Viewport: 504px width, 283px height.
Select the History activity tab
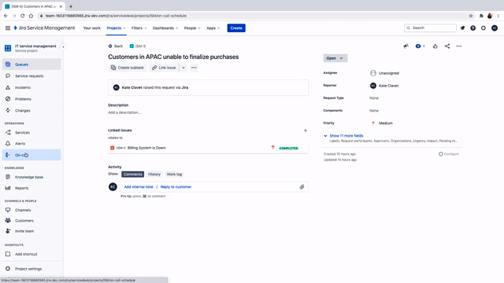pyautogui.click(x=154, y=175)
